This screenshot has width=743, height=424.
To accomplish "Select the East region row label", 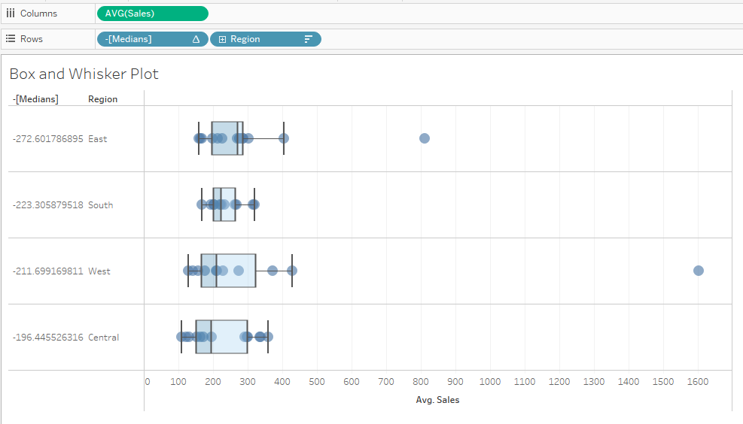I will (x=98, y=139).
